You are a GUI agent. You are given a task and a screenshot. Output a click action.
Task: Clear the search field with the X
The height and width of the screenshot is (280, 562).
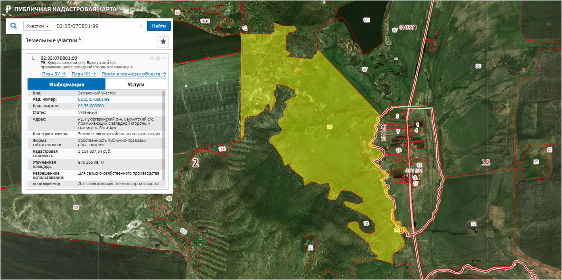coord(141,26)
